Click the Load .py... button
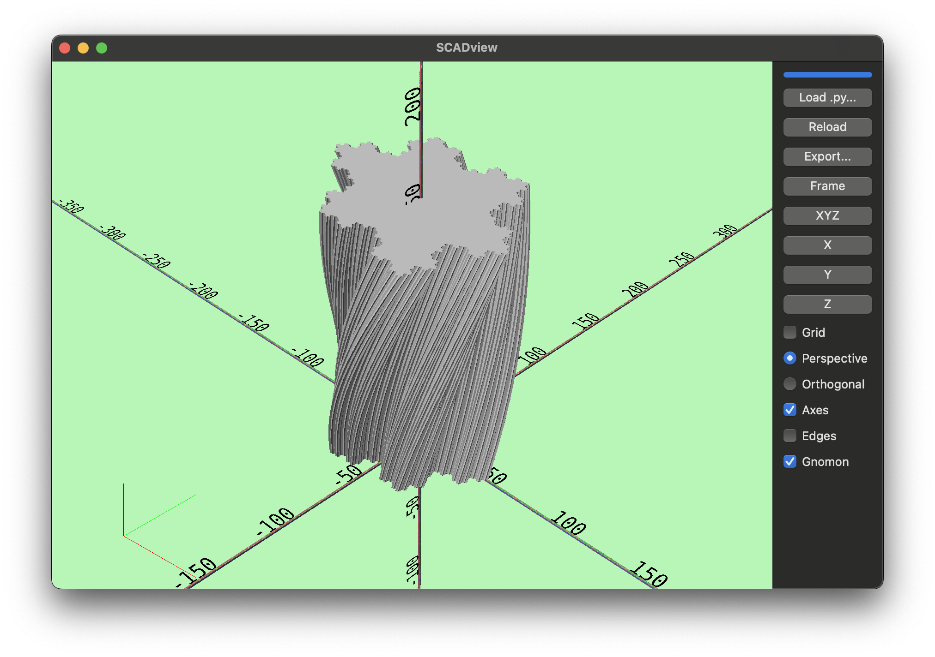 click(827, 98)
